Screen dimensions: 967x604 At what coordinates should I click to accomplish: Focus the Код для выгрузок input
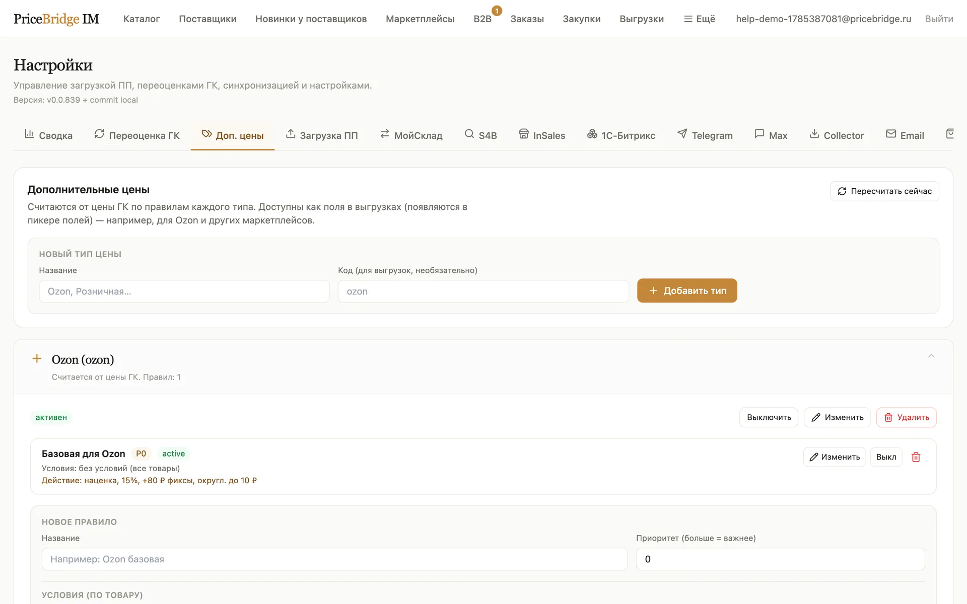coord(483,291)
